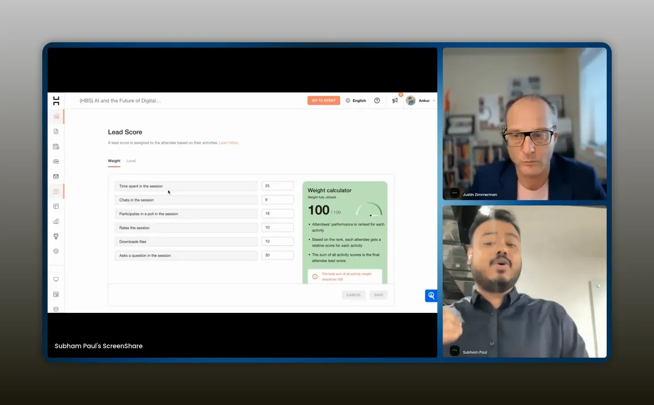Click the GO TO EVENT button
Viewport: 654px width, 405px height.
323,100
